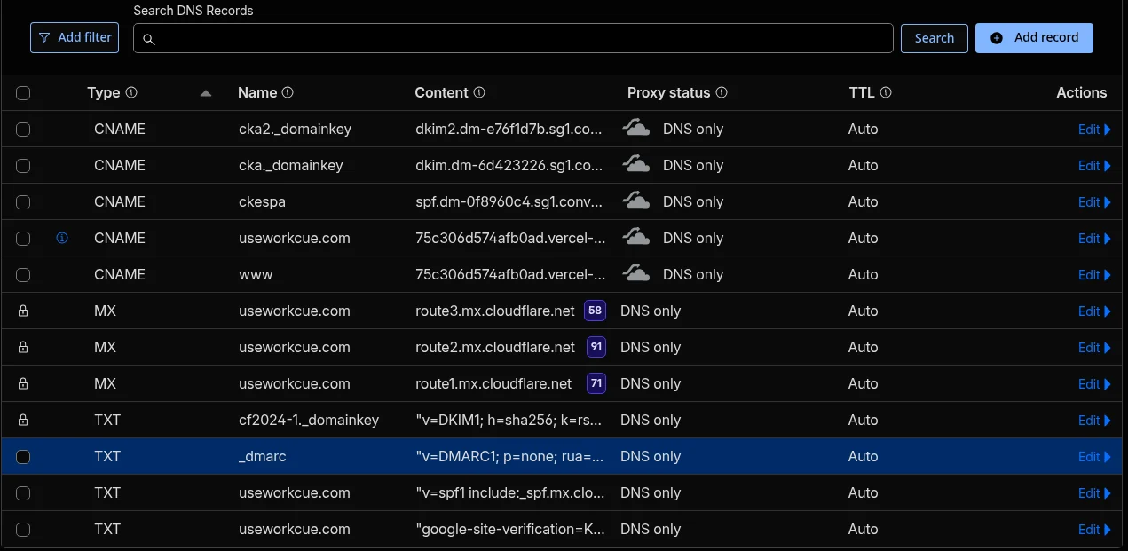Image resolution: width=1128 pixels, height=551 pixels.
Task: Click the _dmarc name cell
Action: point(263,457)
